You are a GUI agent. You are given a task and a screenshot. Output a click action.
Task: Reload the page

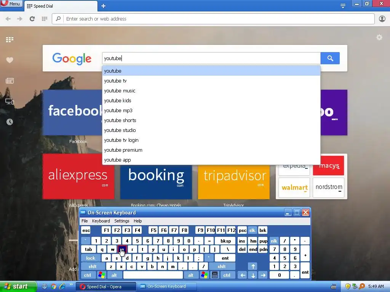click(32, 19)
